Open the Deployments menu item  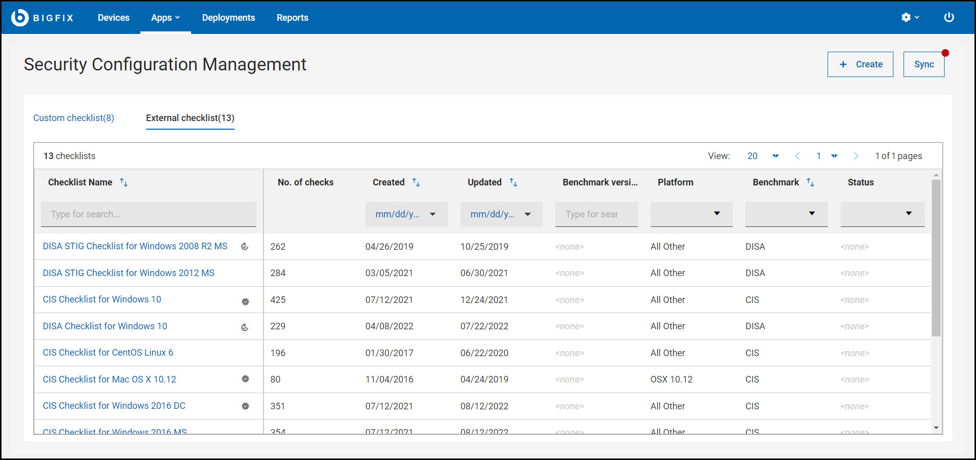(x=229, y=18)
